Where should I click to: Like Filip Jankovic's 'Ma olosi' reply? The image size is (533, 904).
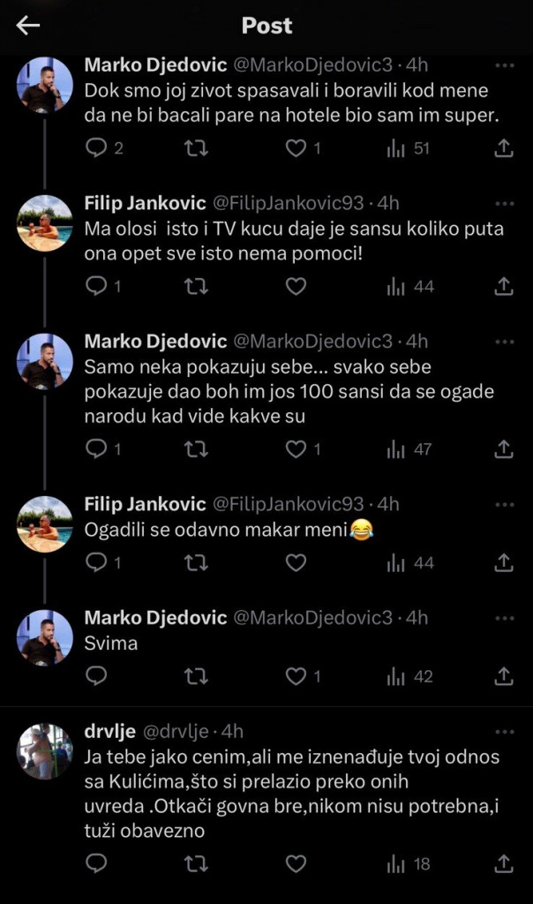coord(297,286)
